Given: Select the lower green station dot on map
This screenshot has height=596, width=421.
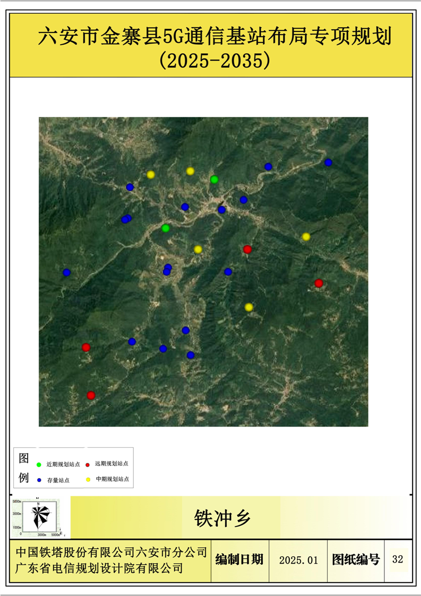Looking at the screenshot, I should point(165,228).
